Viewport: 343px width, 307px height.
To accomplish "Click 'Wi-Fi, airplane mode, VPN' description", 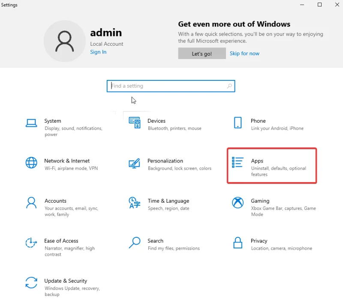I will [x=71, y=168].
